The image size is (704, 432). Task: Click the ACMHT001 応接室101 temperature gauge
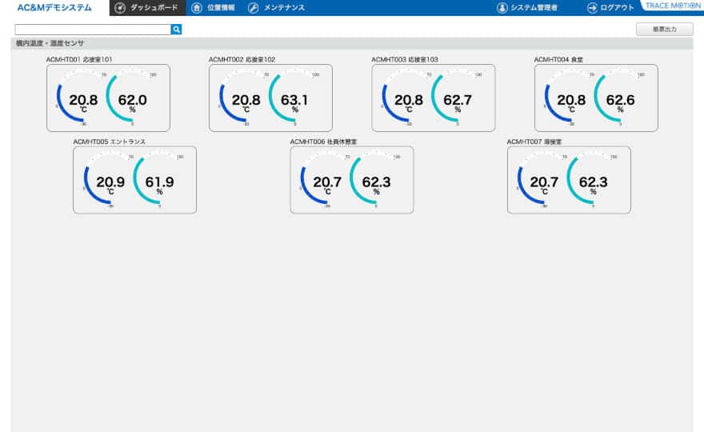pos(82,100)
